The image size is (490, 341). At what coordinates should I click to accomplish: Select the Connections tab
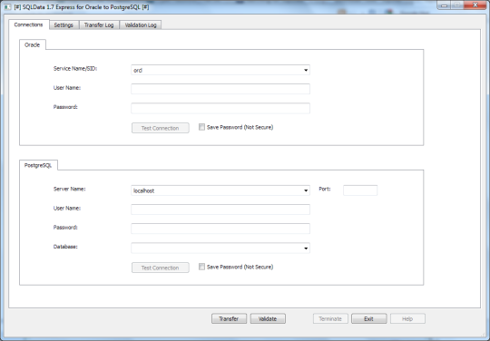click(x=28, y=24)
